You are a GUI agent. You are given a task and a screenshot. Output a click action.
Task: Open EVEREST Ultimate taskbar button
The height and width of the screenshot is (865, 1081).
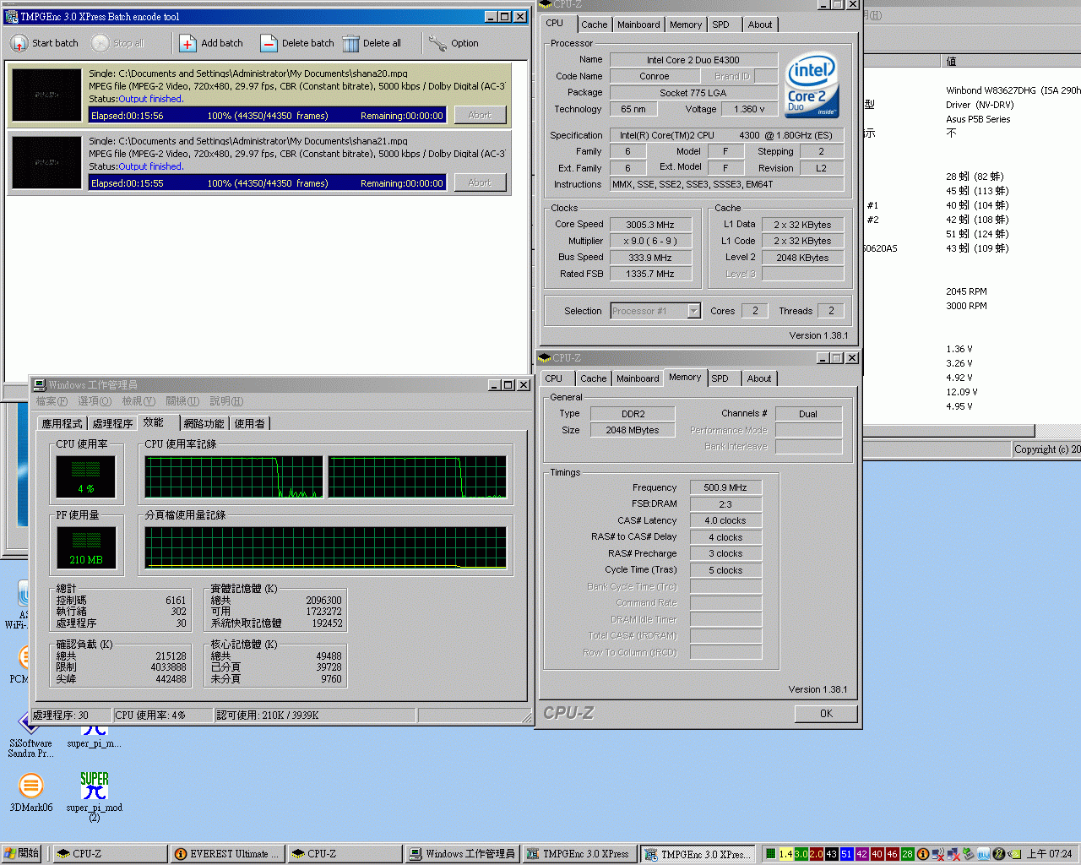click(x=226, y=854)
